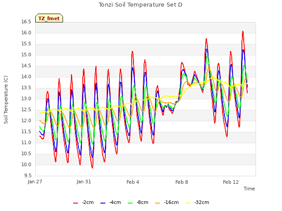This screenshot has width=282, height=211.
Task: Click the lowest red trough below 10.0
Action: [92, 167]
